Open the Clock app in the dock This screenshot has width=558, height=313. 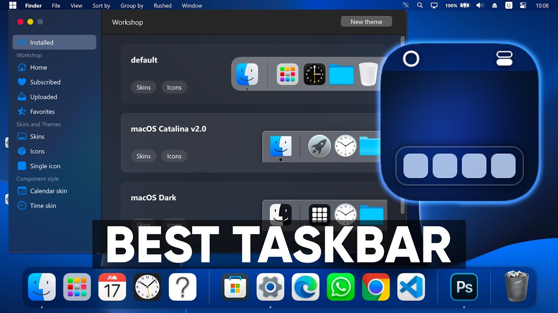tap(147, 287)
